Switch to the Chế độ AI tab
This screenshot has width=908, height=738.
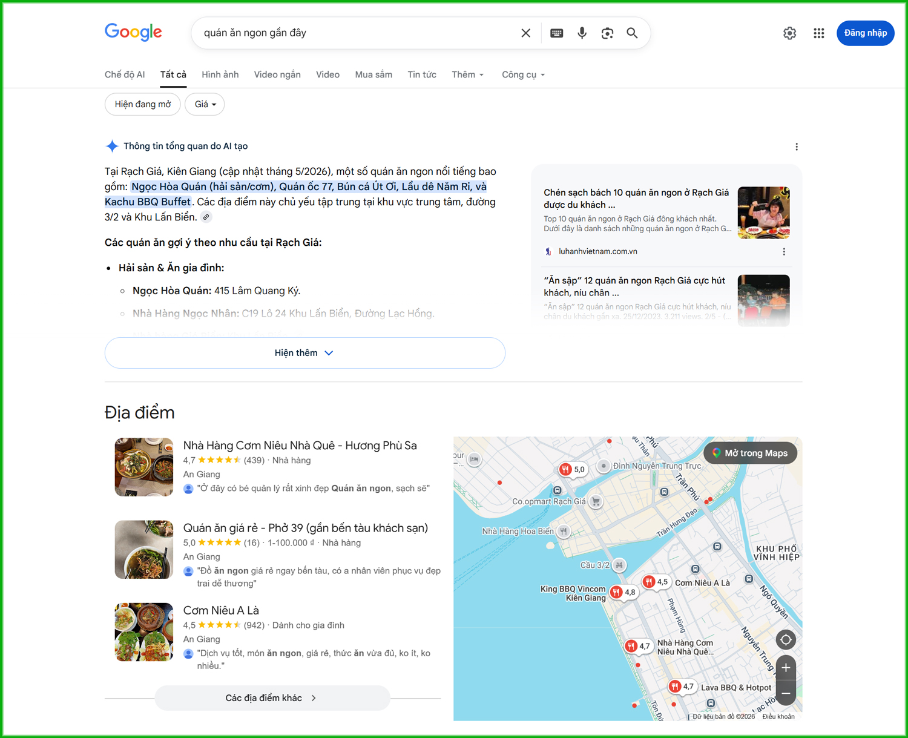point(125,74)
